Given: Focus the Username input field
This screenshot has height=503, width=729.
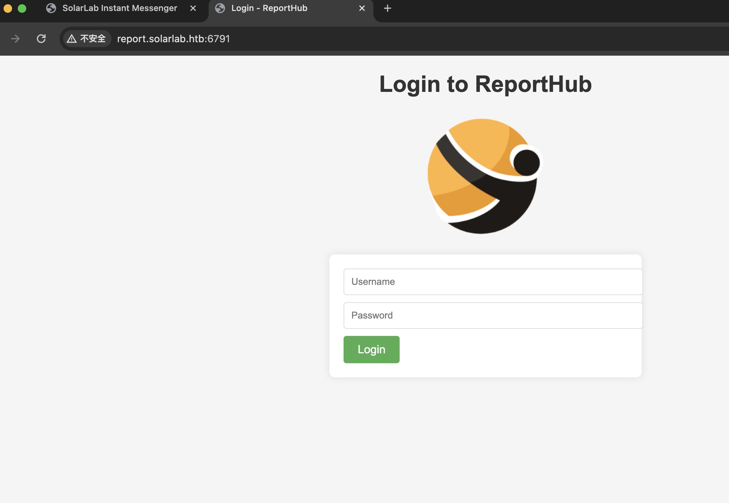Looking at the screenshot, I should pyautogui.click(x=493, y=282).
